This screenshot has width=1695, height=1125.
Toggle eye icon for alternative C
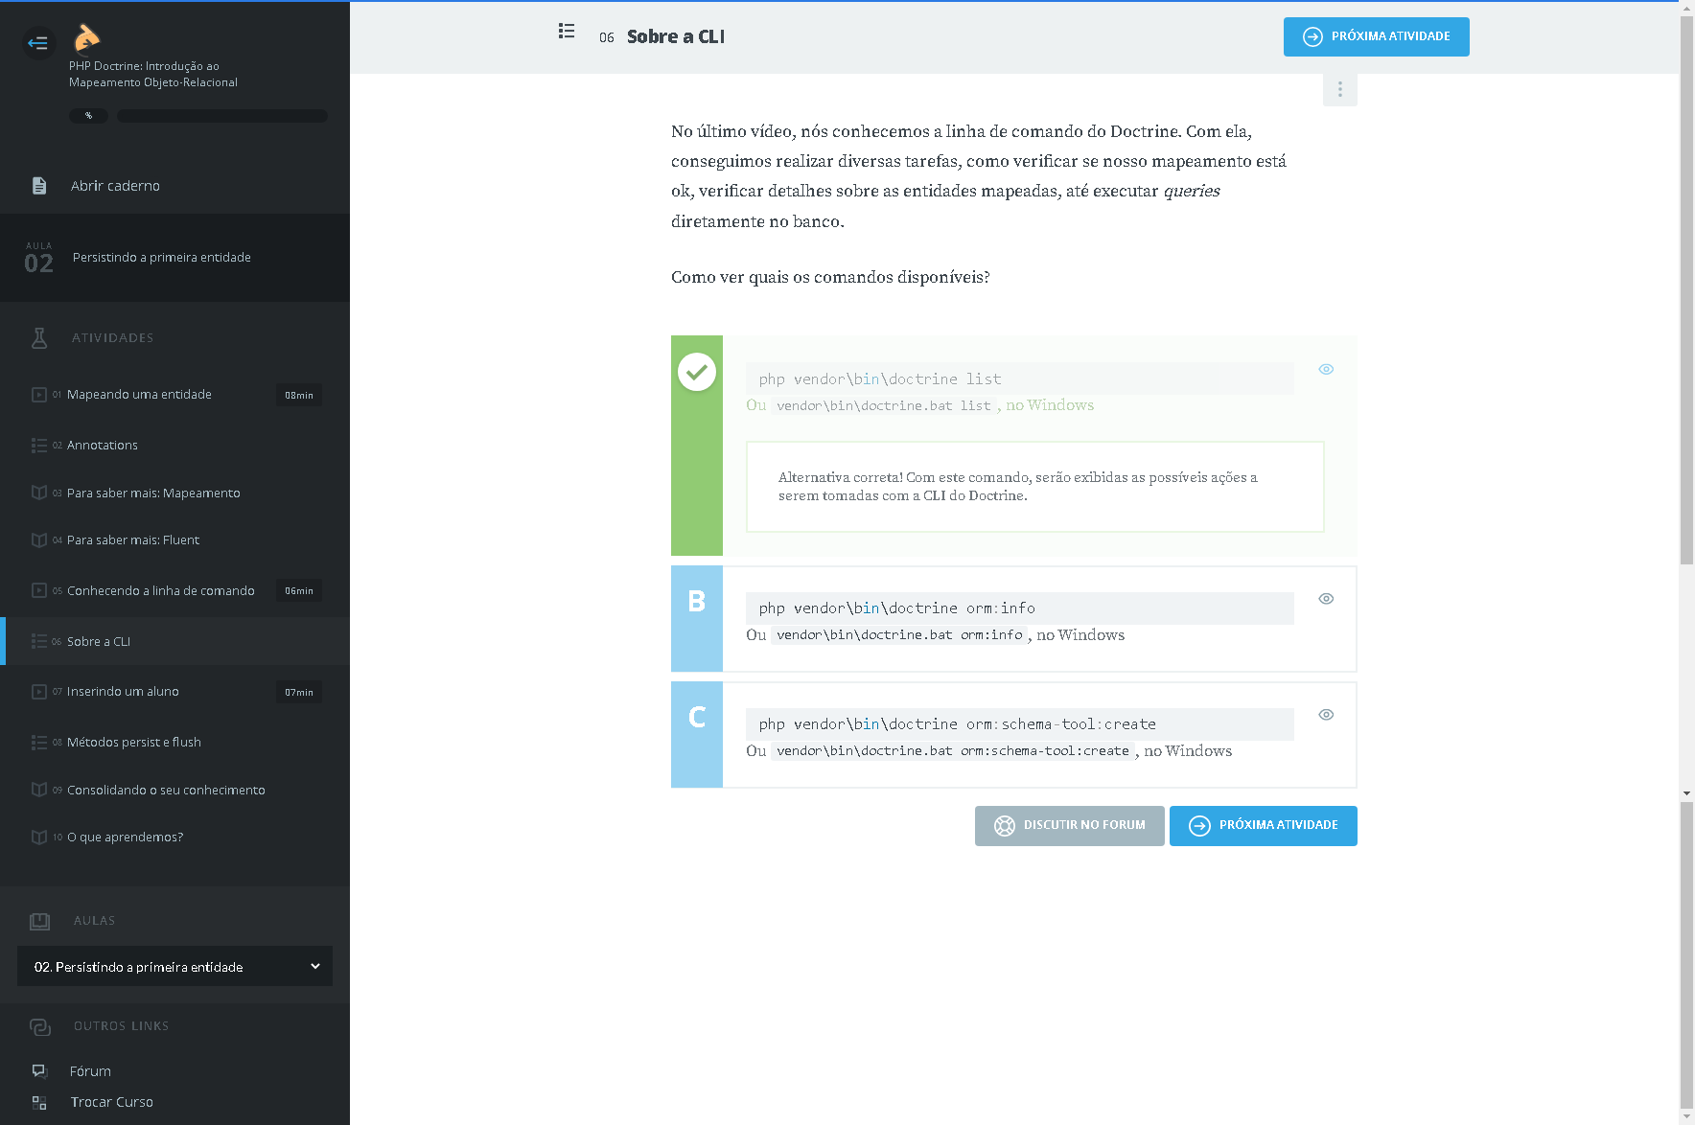coord(1326,715)
